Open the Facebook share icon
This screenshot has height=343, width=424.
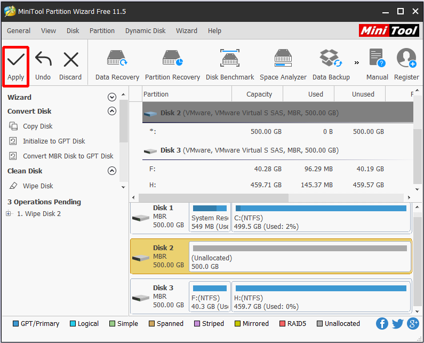(382, 323)
